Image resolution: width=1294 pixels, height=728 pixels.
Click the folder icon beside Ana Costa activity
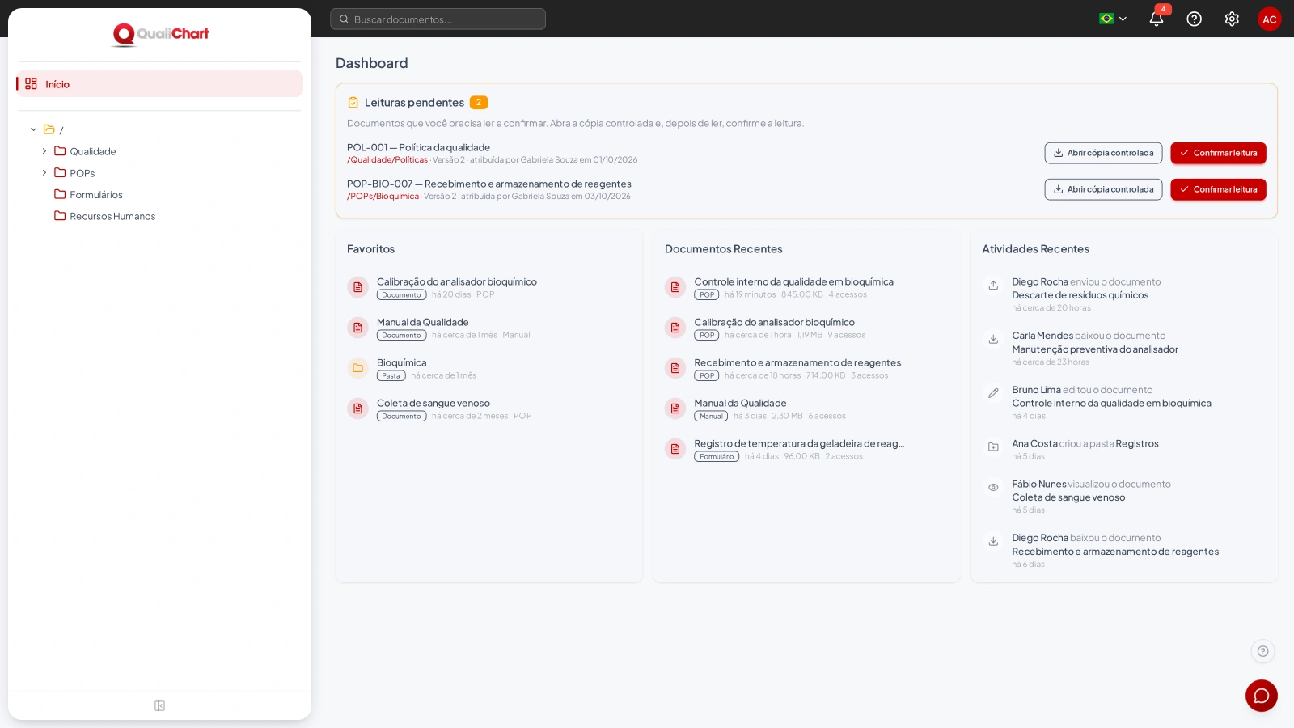pos(993,447)
